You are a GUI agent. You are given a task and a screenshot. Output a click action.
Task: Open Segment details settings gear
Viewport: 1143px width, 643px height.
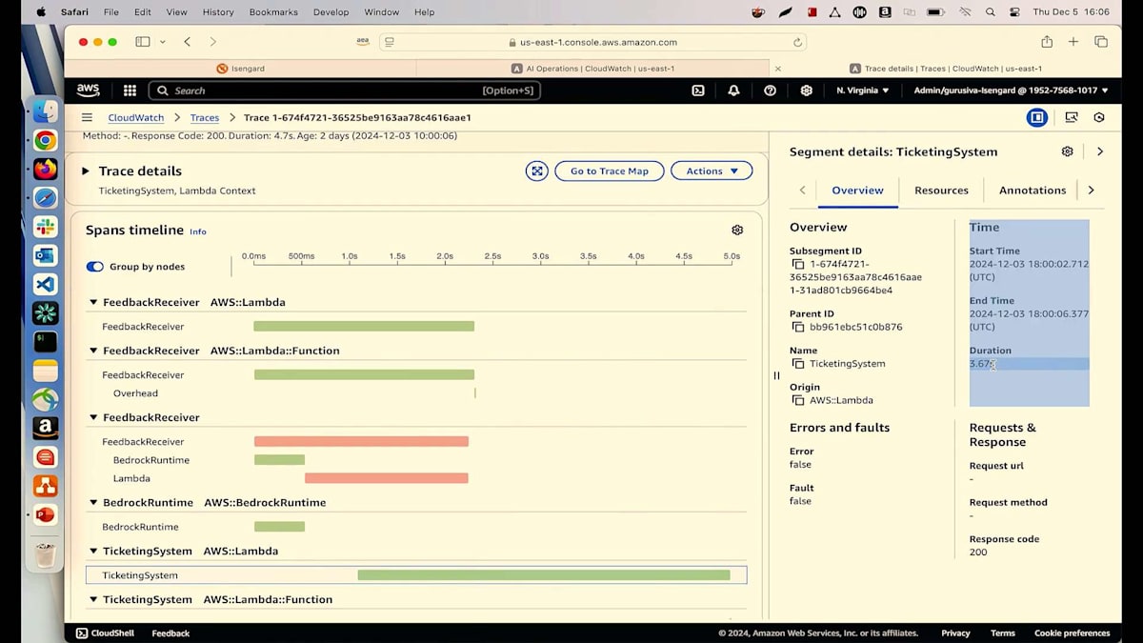(1067, 151)
